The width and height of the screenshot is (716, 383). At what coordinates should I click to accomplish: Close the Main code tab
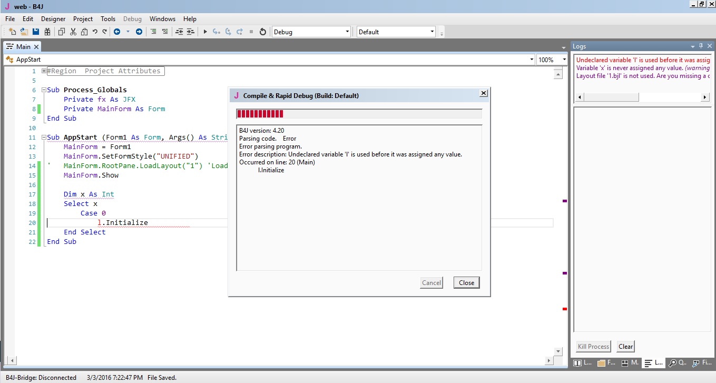36,47
